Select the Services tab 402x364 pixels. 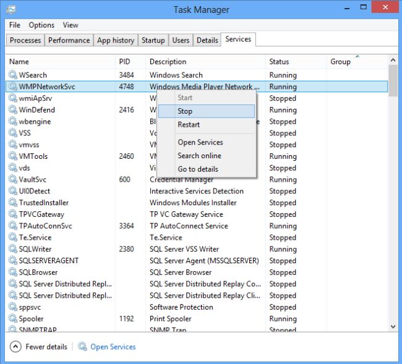coord(238,39)
